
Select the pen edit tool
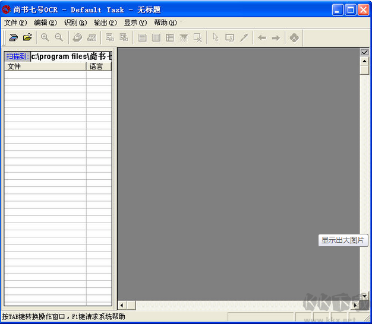tap(244, 37)
